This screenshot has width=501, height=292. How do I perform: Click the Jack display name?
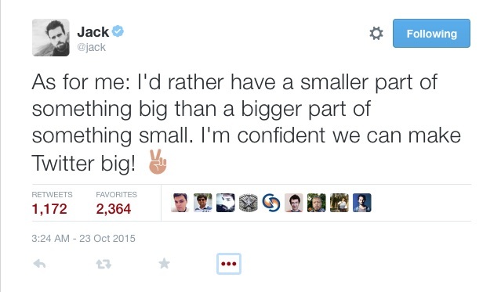pos(93,31)
